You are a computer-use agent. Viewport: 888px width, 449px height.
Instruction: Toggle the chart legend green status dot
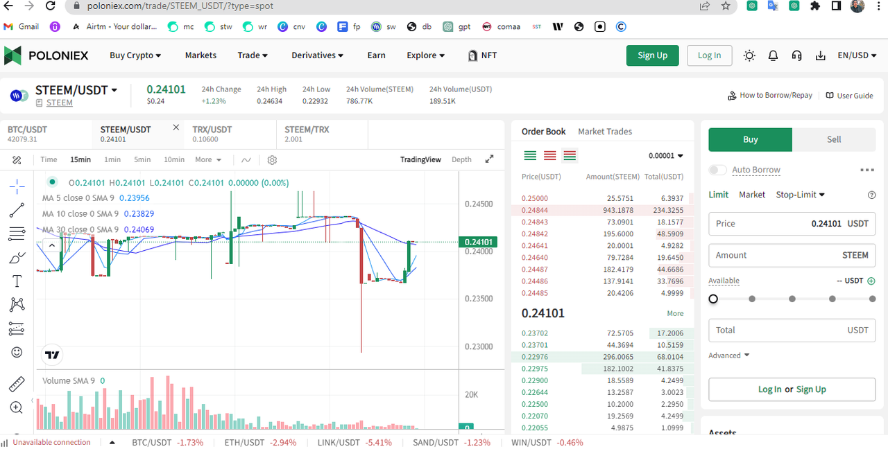pos(52,182)
